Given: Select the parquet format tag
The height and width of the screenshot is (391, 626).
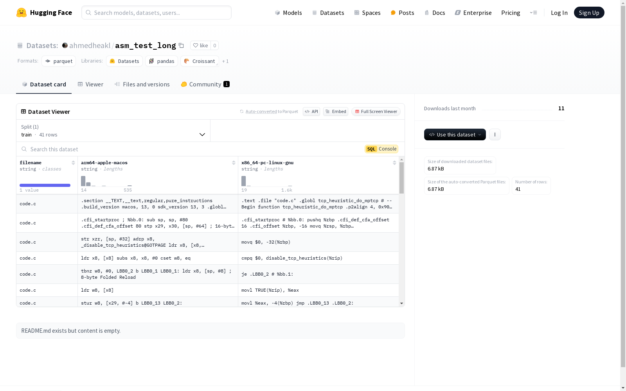Looking at the screenshot, I should tap(59, 61).
